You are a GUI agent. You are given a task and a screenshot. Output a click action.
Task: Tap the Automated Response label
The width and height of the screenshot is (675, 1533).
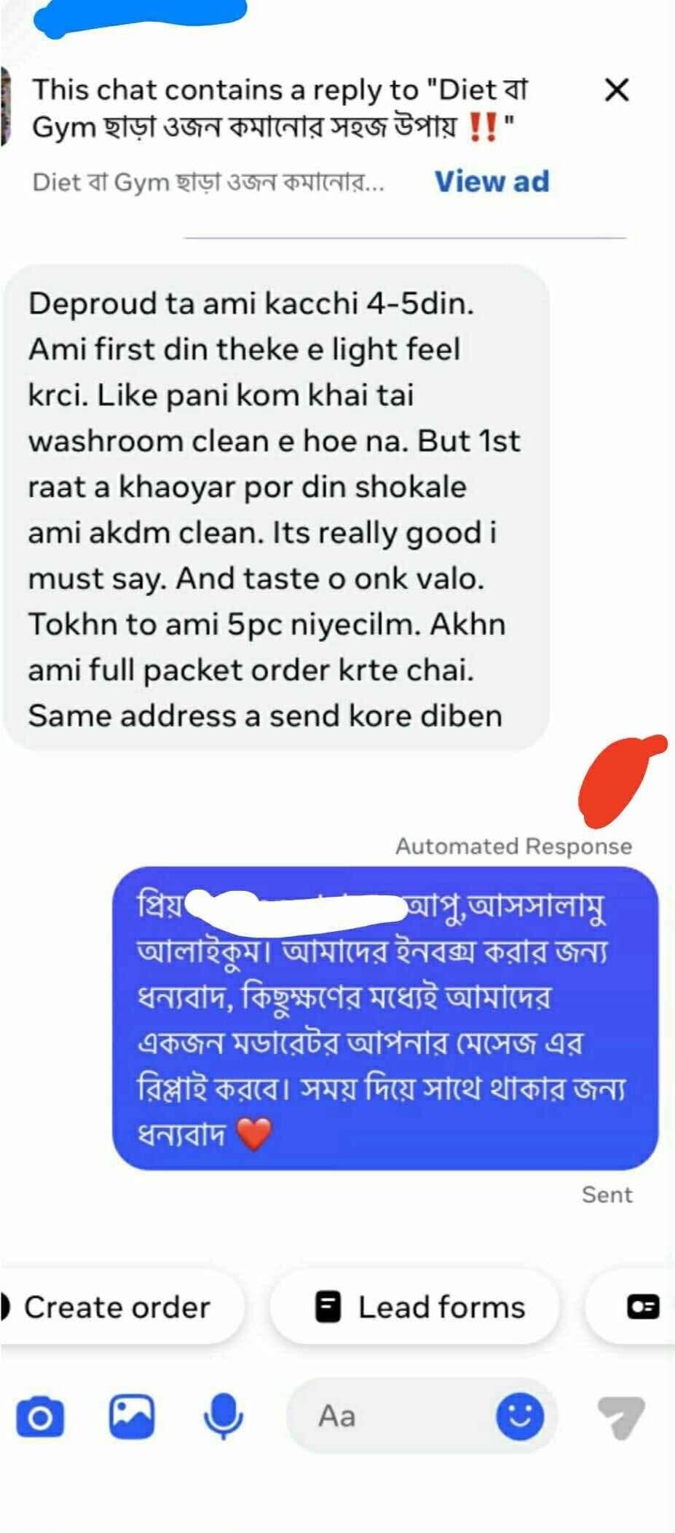513,846
